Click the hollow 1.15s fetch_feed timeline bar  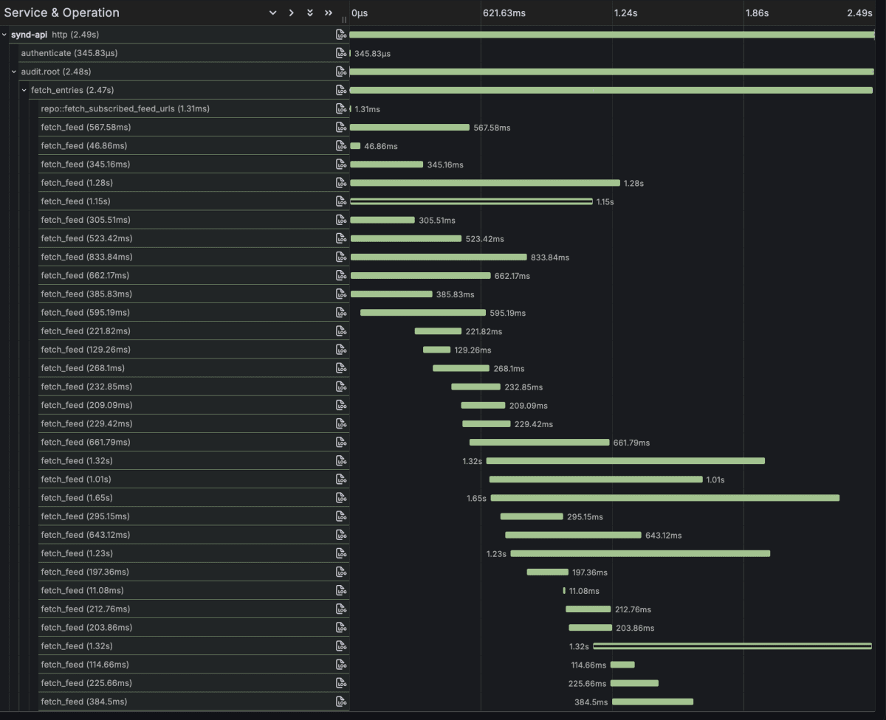click(x=471, y=201)
